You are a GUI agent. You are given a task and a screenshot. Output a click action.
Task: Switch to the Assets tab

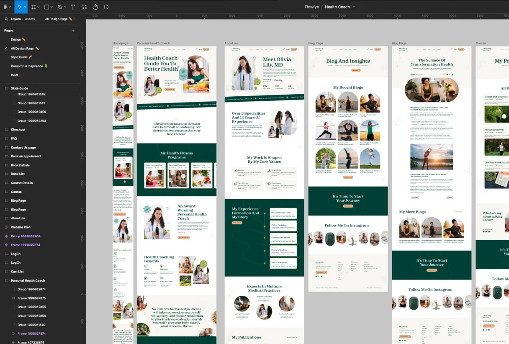(30, 19)
